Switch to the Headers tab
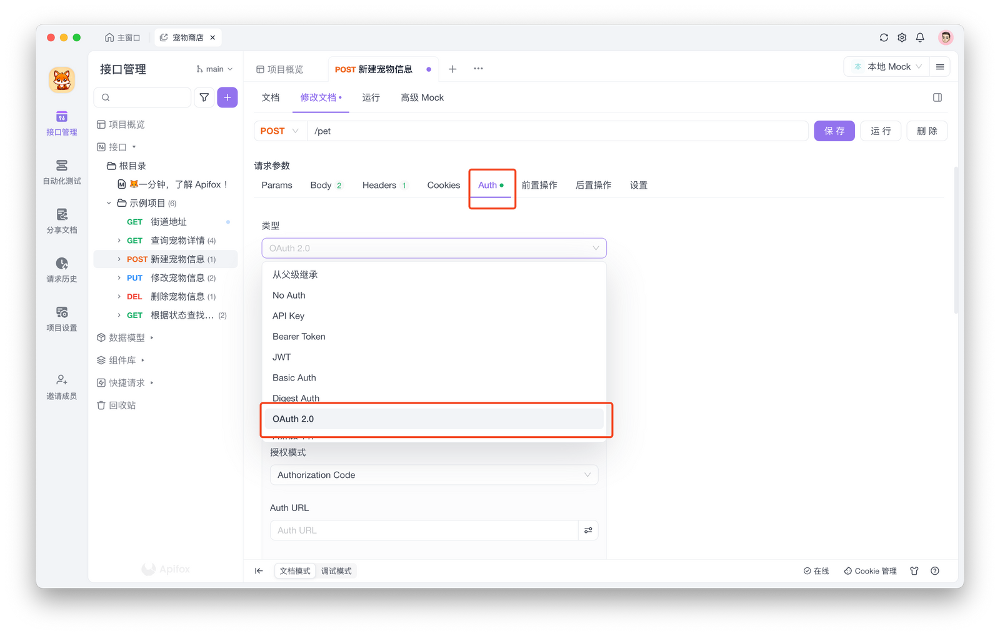The width and height of the screenshot is (1000, 636). (x=384, y=186)
